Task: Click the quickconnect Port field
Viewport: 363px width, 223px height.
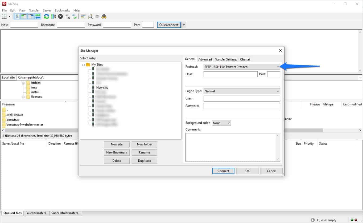Action: pyautogui.click(x=148, y=25)
